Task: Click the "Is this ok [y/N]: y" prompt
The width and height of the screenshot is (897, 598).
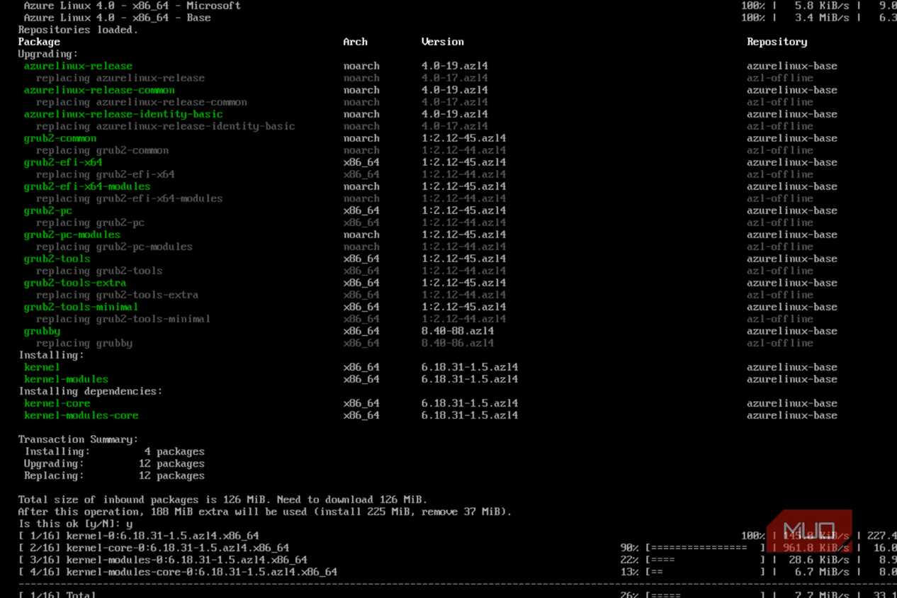Action: click(75, 524)
